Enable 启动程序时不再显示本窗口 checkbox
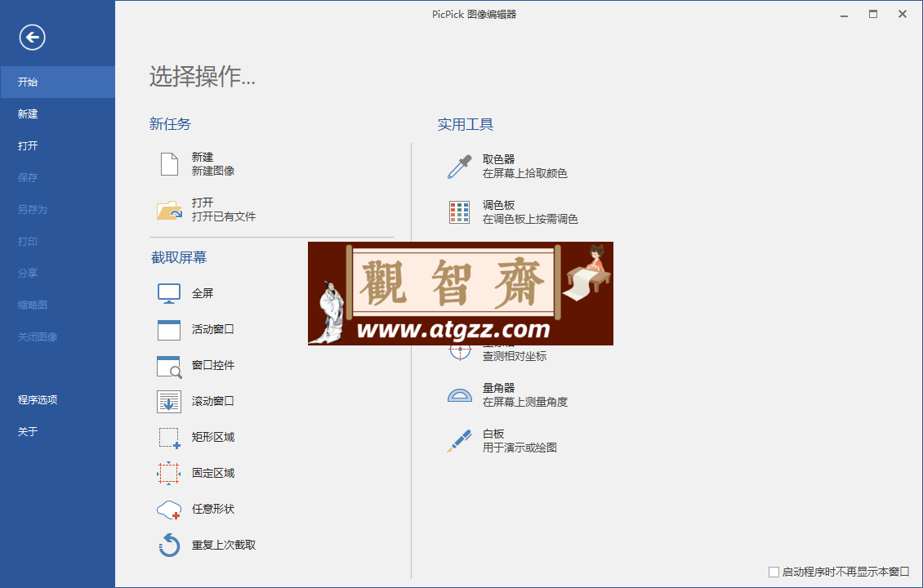 (x=774, y=572)
